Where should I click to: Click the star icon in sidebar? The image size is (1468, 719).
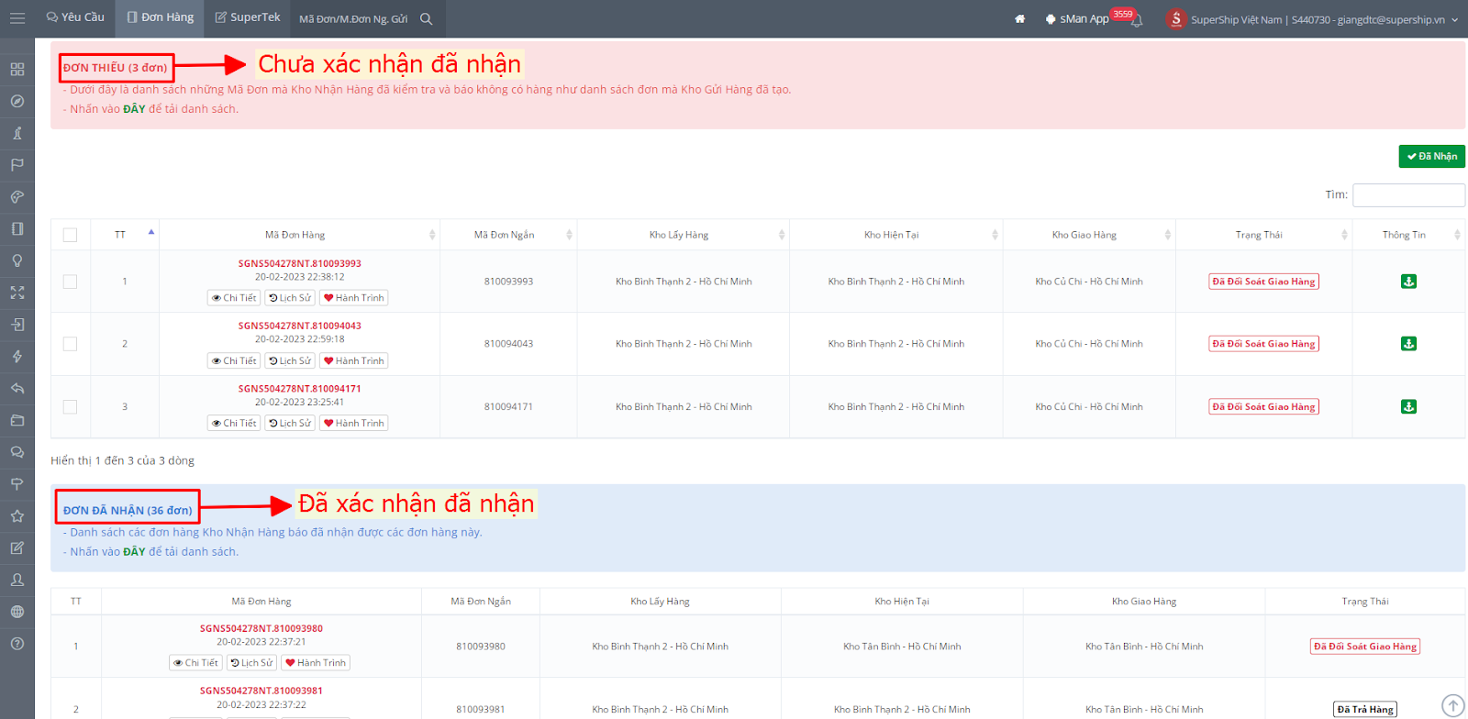click(17, 516)
